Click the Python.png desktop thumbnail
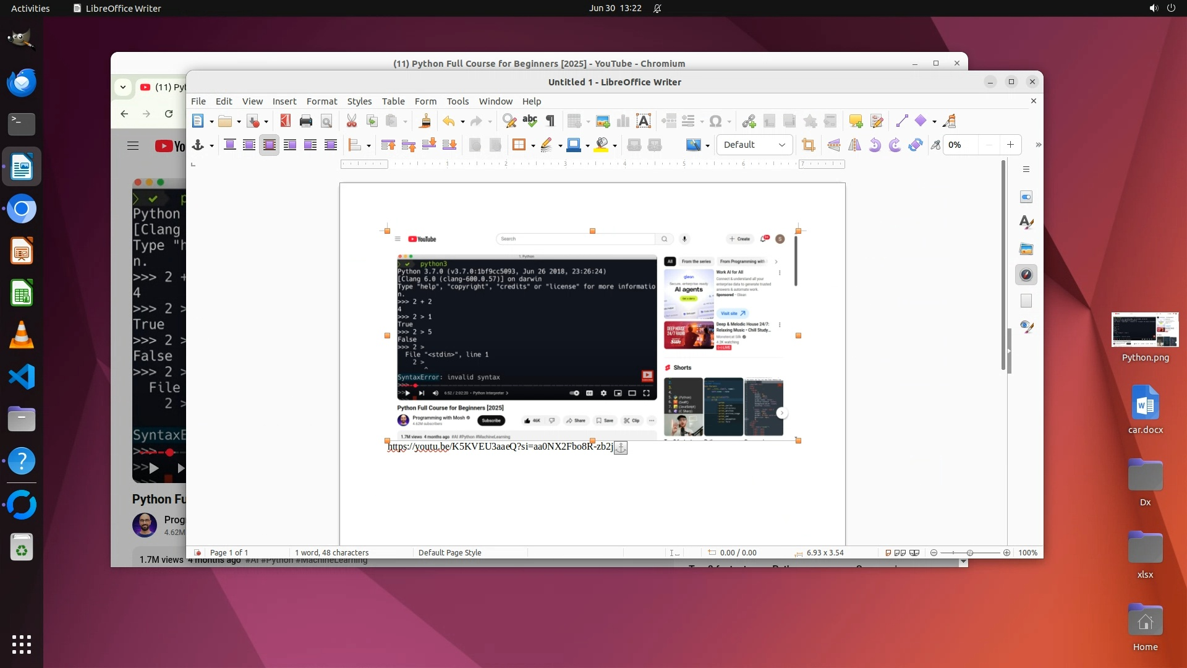The width and height of the screenshot is (1187, 668). pos(1144,330)
